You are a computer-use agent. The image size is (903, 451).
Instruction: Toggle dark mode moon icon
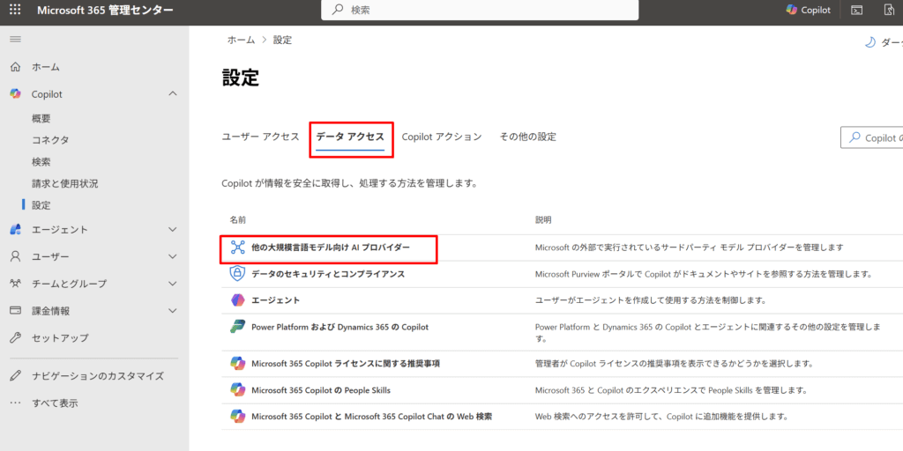(x=869, y=41)
